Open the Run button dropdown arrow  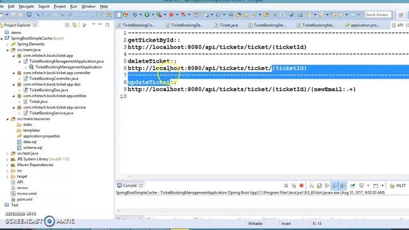point(153,15)
